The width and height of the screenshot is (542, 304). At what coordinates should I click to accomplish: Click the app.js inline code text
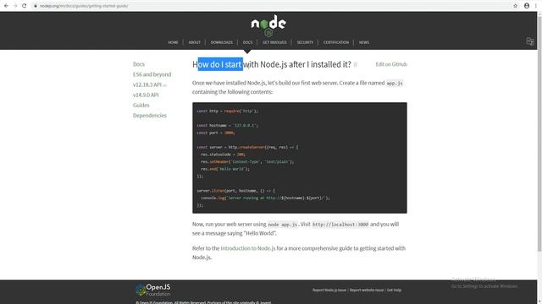[x=395, y=83]
